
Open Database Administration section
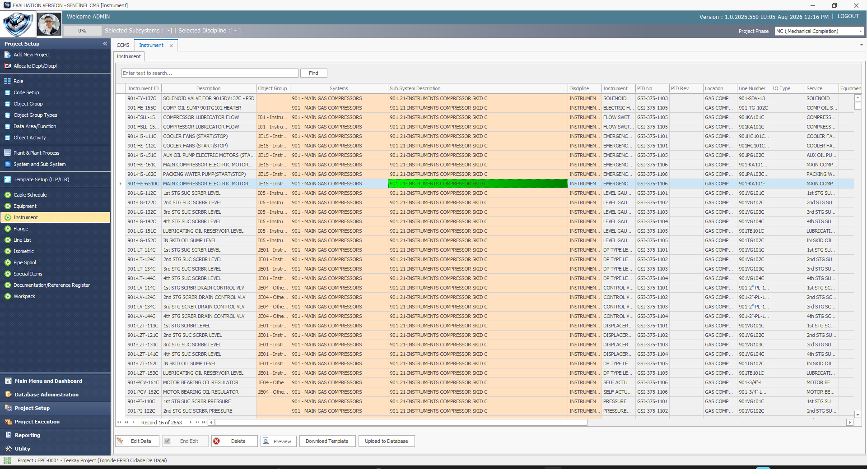(55, 395)
